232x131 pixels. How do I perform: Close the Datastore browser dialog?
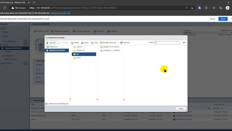pos(181,109)
